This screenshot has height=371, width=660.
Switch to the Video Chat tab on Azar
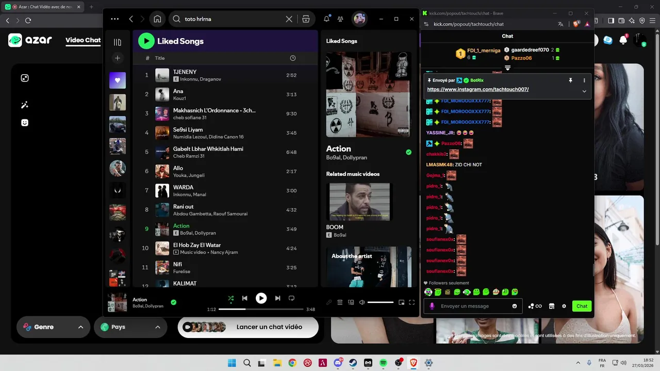coord(83,40)
